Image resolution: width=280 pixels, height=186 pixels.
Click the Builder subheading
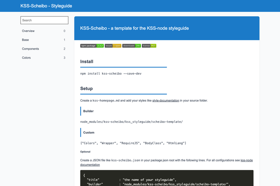click(x=88, y=111)
